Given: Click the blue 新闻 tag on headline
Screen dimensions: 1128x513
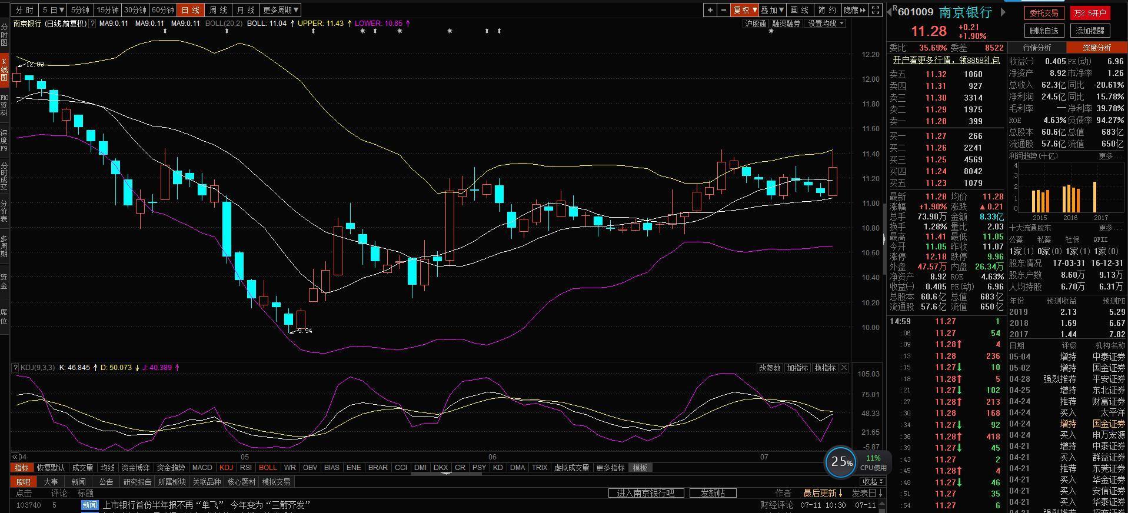Looking at the screenshot, I should [x=89, y=505].
